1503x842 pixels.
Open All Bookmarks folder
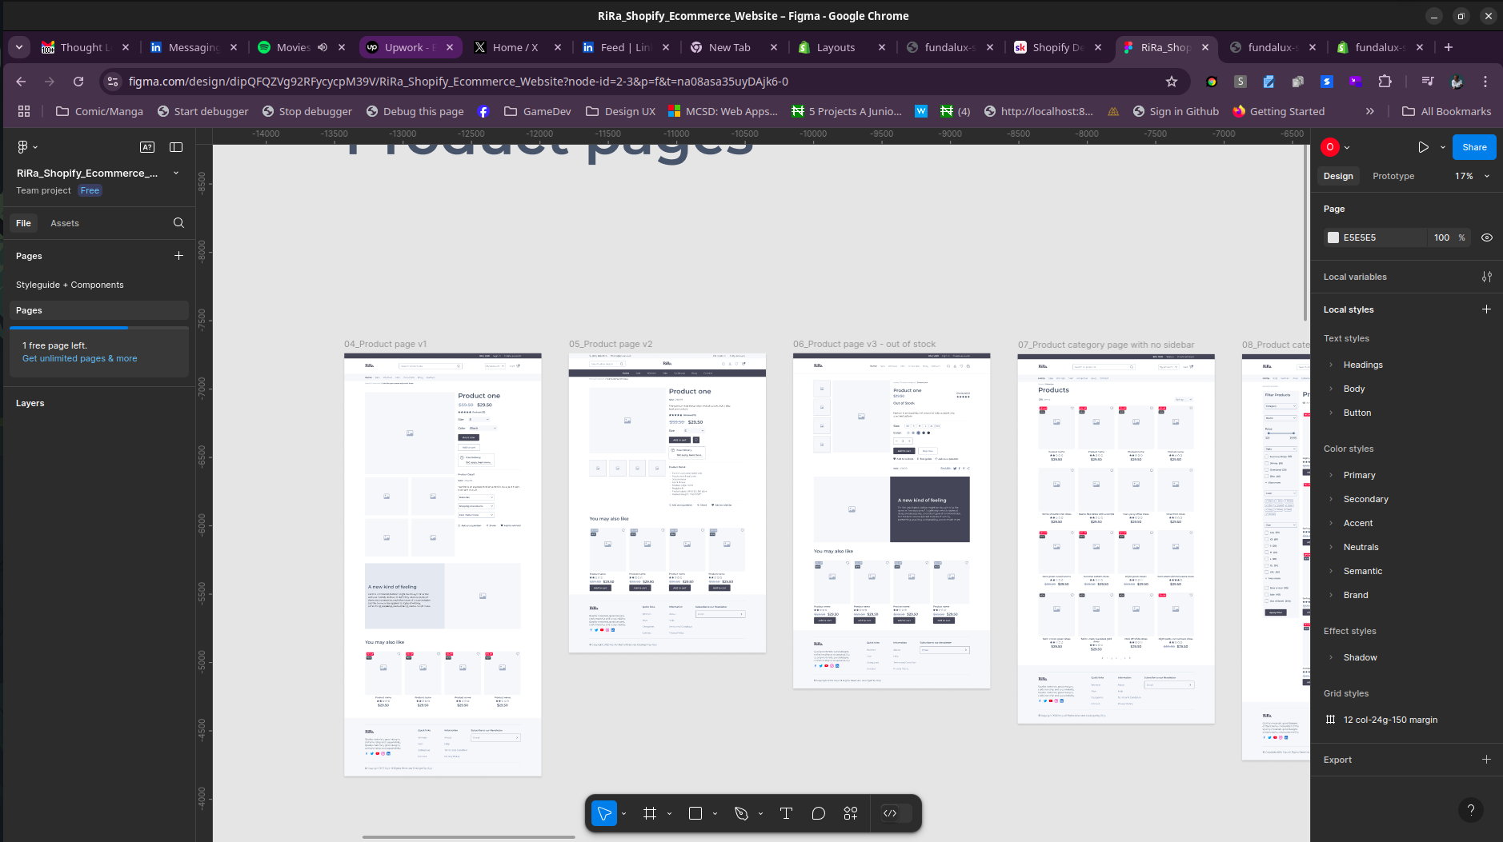[x=1447, y=111]
